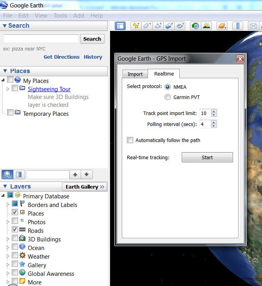Check the My Places checkbox

pyautogui.click(x=10, y=79)
